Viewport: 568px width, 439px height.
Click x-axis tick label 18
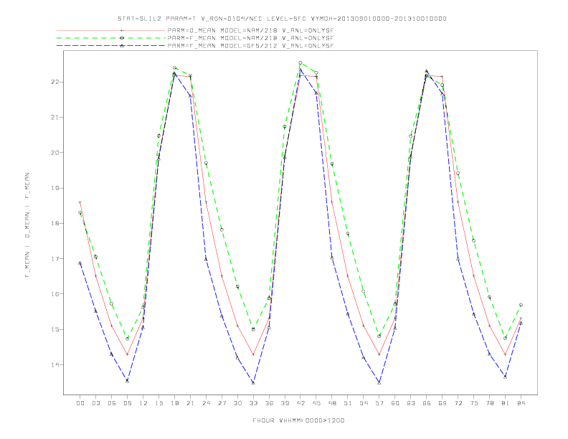click(174, 403)
